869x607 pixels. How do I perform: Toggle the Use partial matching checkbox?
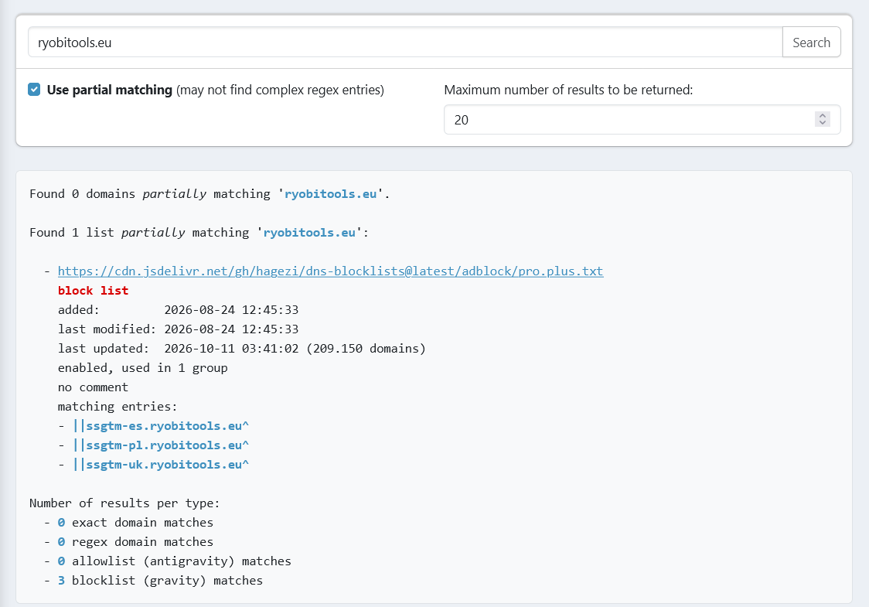pyautogui.click(x=34, y=89)
